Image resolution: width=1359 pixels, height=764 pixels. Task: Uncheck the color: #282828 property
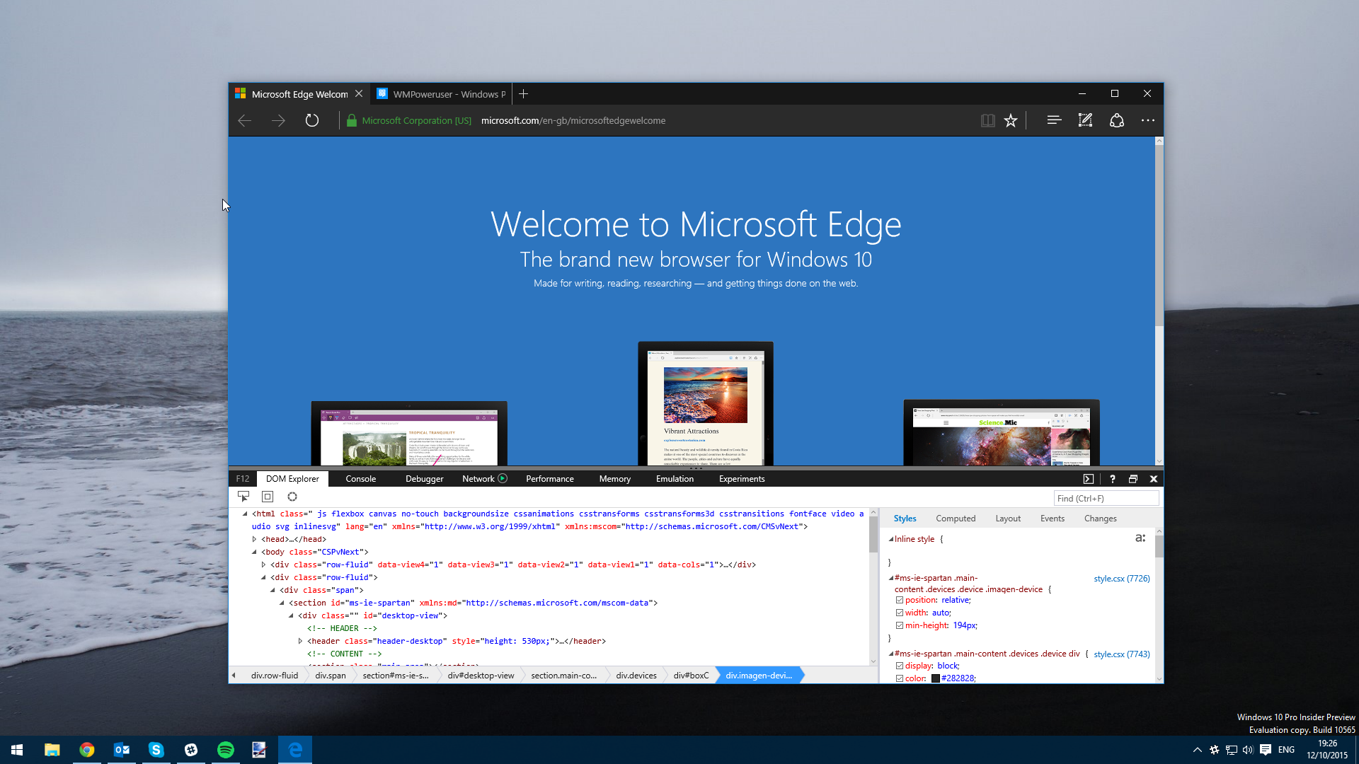pos(900,678)
